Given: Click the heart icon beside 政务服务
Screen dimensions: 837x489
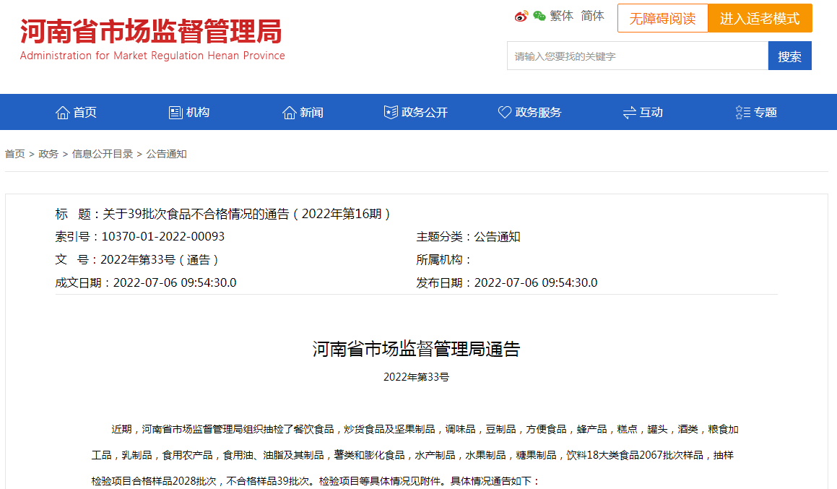Looking at the screenshot, I should 505,112.
